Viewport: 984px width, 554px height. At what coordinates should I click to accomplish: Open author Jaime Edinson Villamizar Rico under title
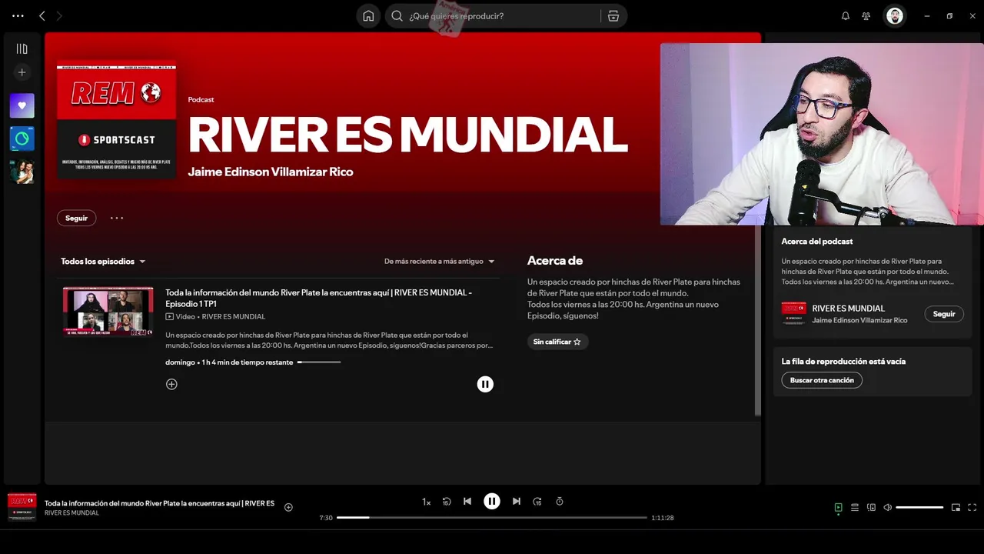(x=271, y=172)
